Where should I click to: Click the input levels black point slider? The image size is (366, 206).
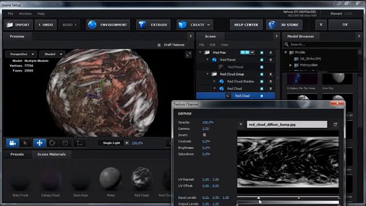click(x=258, y=198)
